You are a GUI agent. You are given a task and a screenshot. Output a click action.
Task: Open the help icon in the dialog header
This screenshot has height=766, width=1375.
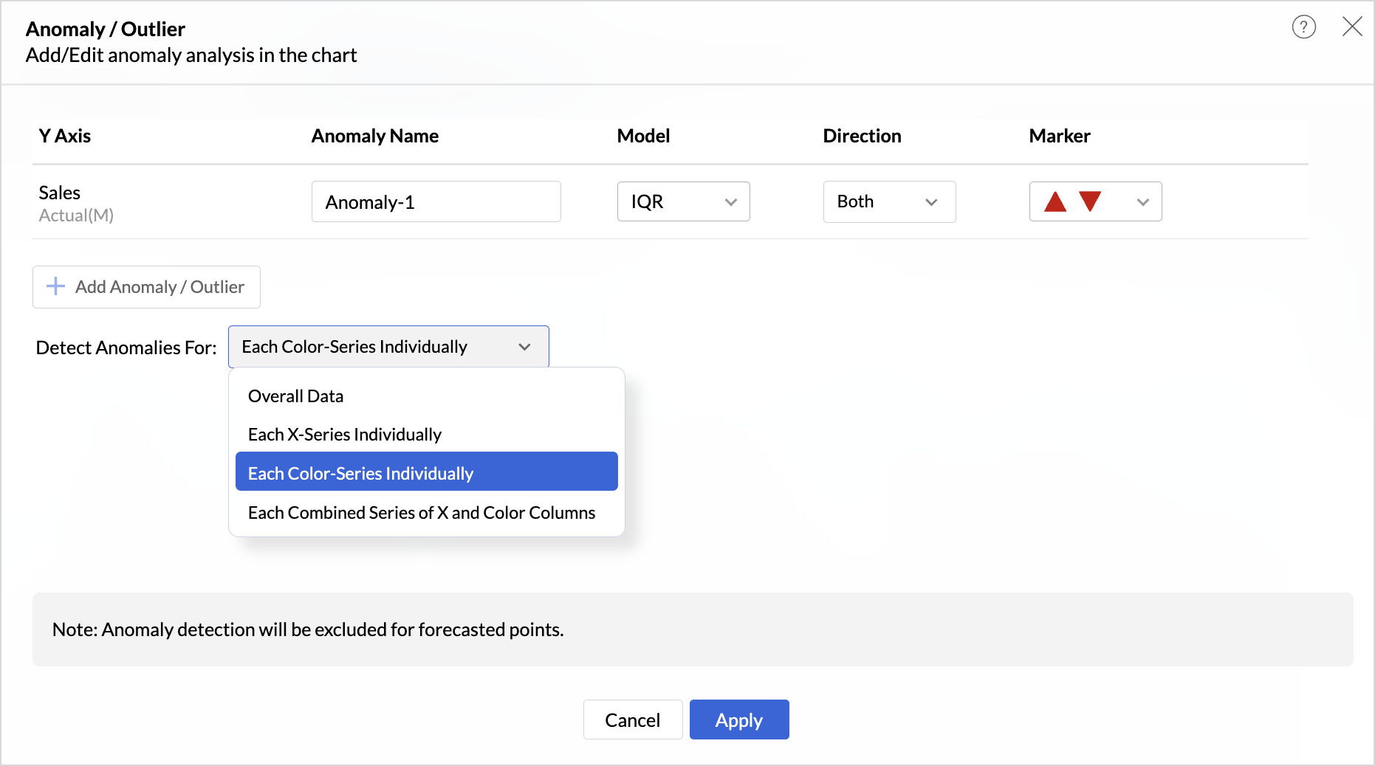(1303, 27)
